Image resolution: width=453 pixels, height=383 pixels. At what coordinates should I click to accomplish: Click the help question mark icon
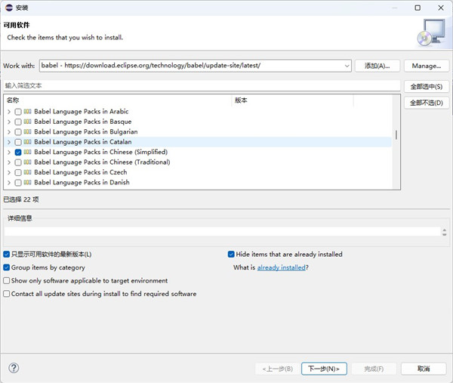(14, 368)
